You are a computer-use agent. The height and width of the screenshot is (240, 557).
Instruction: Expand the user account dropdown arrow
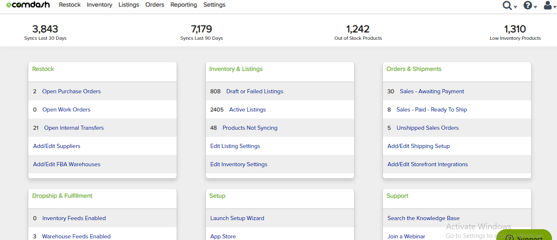[x=555, y=7]
